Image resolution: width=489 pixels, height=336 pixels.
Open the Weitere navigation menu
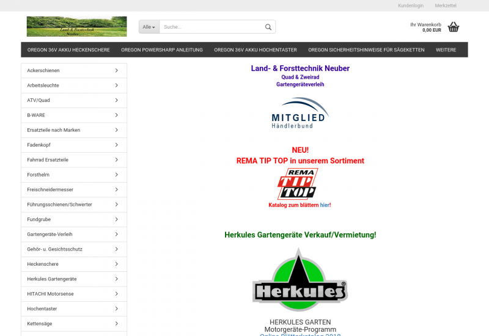(446, 50)
